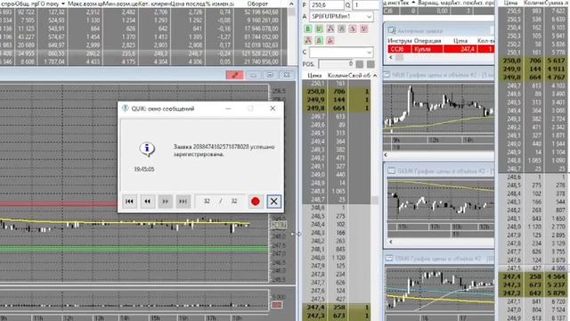Click the left scroll arrow under the middle right chart

[391, 242]
